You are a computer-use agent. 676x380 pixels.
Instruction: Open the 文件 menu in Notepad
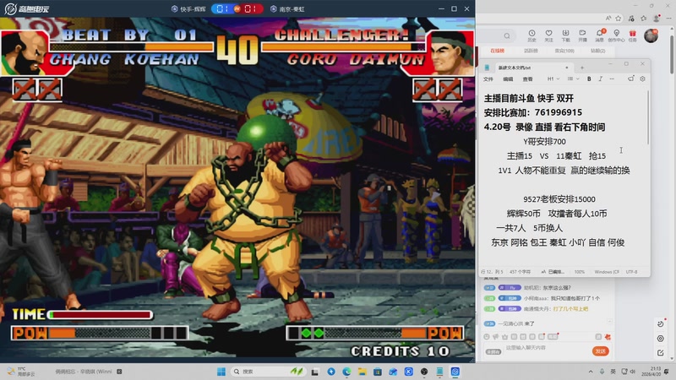click(x=488, y=79)
